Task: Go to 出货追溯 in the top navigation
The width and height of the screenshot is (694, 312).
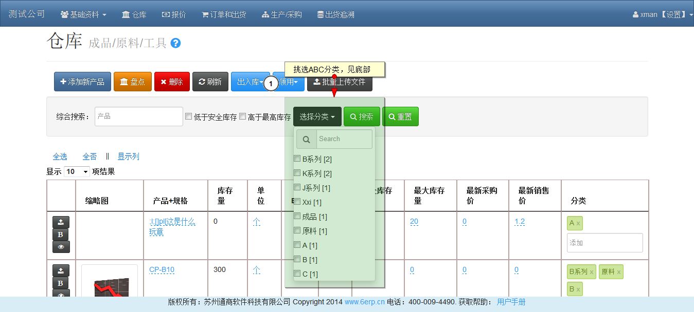Action: pos(335,14)
